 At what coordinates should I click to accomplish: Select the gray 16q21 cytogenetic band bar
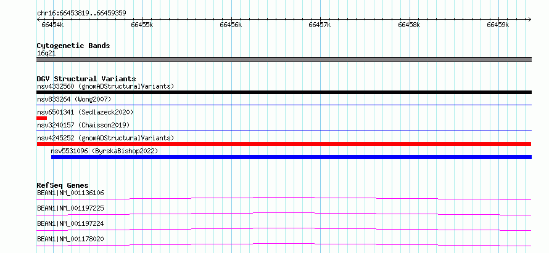point(284,60)
